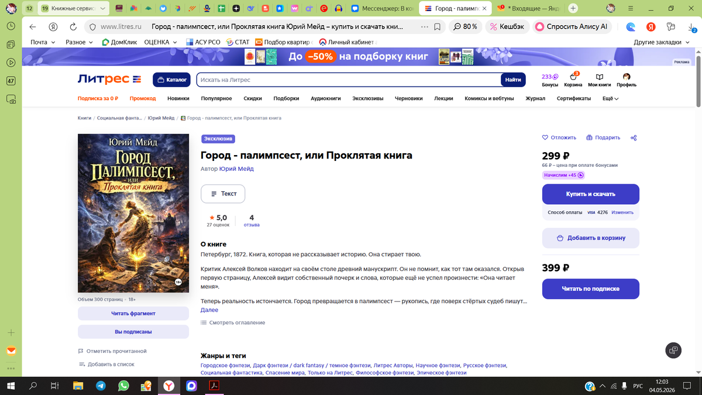Open Telegram from the taskbar

(x=101, y=386)
